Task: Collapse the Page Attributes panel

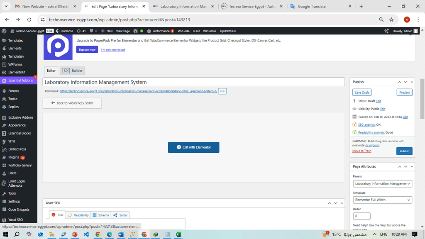Action: tap(412, 167)
